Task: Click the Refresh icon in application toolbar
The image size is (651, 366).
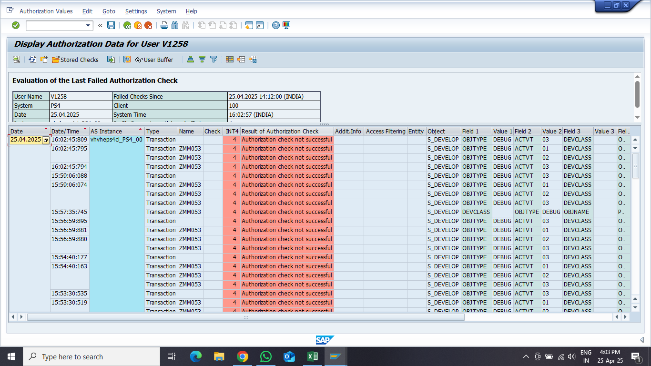Action: (x=32, y=60)
